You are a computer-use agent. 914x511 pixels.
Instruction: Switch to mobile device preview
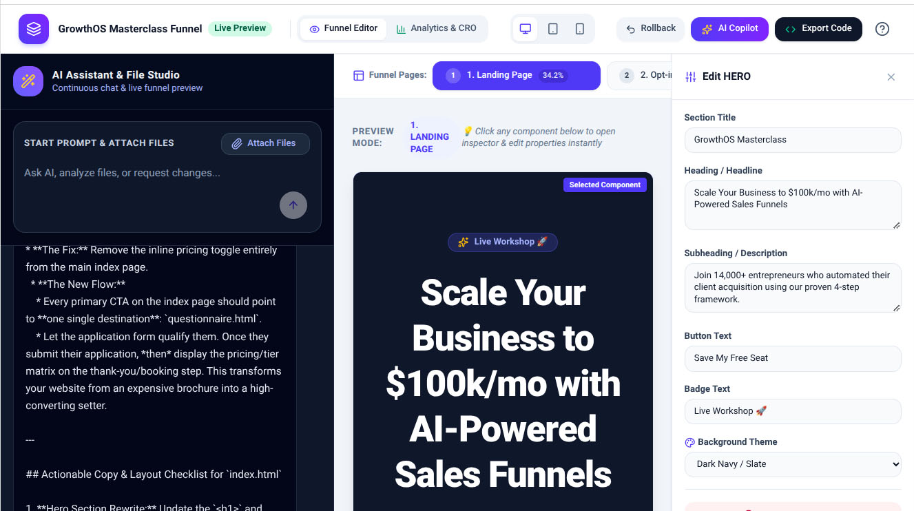580,29
